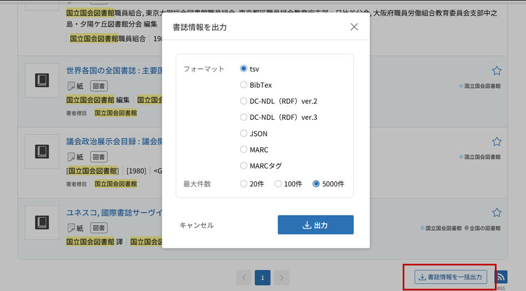
Task: Click the book thumbnail for 世界各国の全国書誌
Action: [42, 81]
